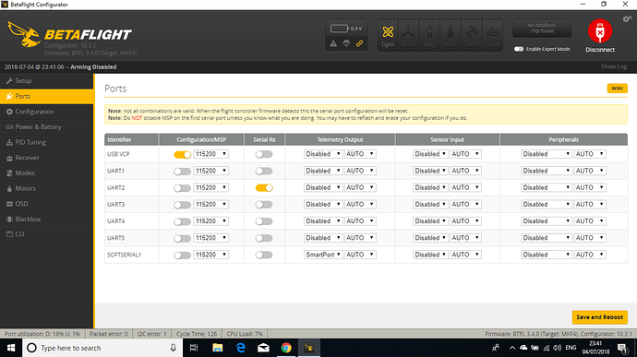The width and height of the screenshot is (637, 357).
Task: Open UART3 baud rate 115200 dropdown
Action: (210, 204)
